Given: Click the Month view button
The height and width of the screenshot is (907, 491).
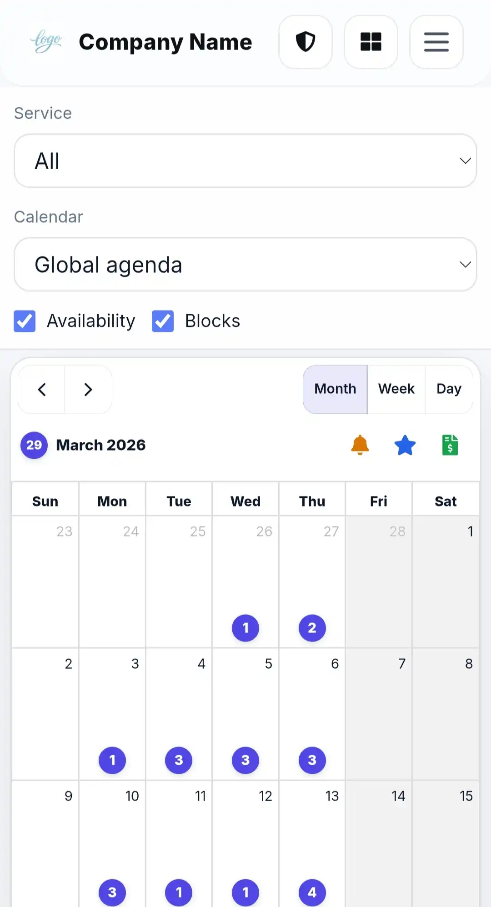Looking at the screenshot, I should tap(335, 389).
